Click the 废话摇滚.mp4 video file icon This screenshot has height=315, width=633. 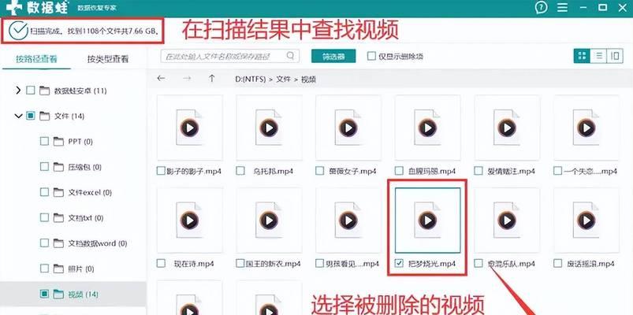click(586, 220)
